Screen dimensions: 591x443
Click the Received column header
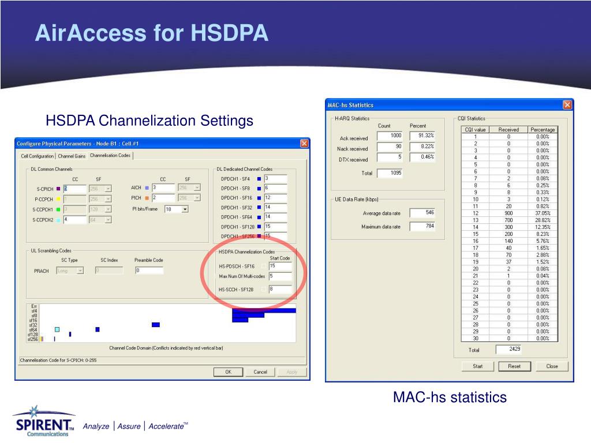pyautogui.click(x=508, y=130)
